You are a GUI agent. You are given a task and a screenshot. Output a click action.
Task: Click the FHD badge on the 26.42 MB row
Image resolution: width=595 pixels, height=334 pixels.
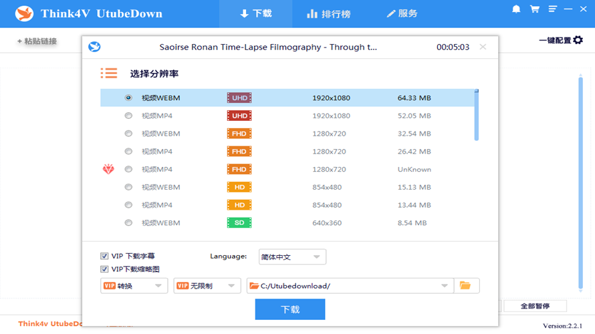click(x=239, y=151)
